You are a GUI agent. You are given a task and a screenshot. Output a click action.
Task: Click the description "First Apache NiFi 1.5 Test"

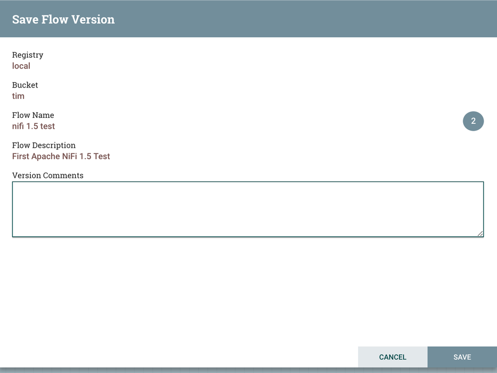click(x=61, y=156)
